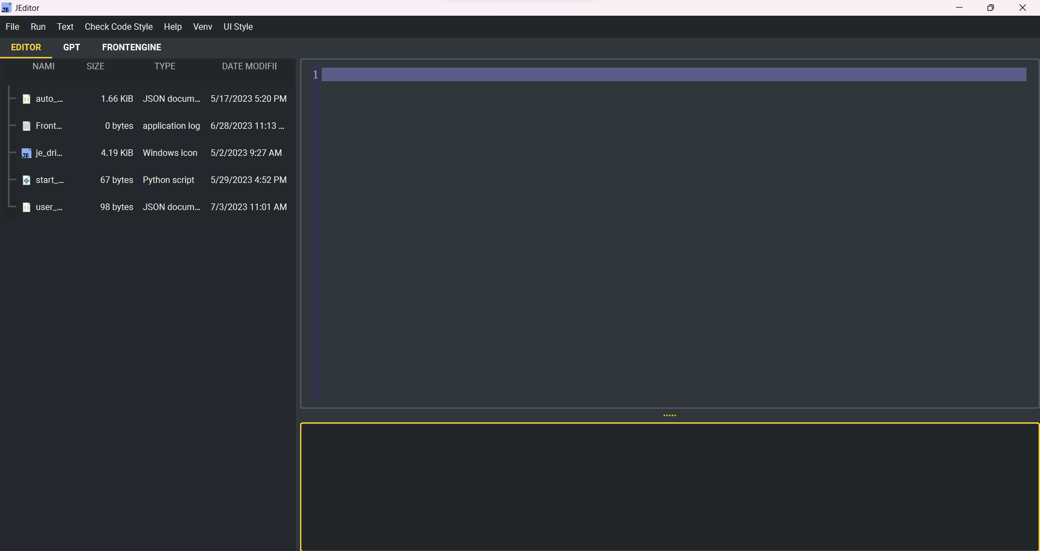
Task: Open the Check Code Style menu
Action: tap(119, 27)
